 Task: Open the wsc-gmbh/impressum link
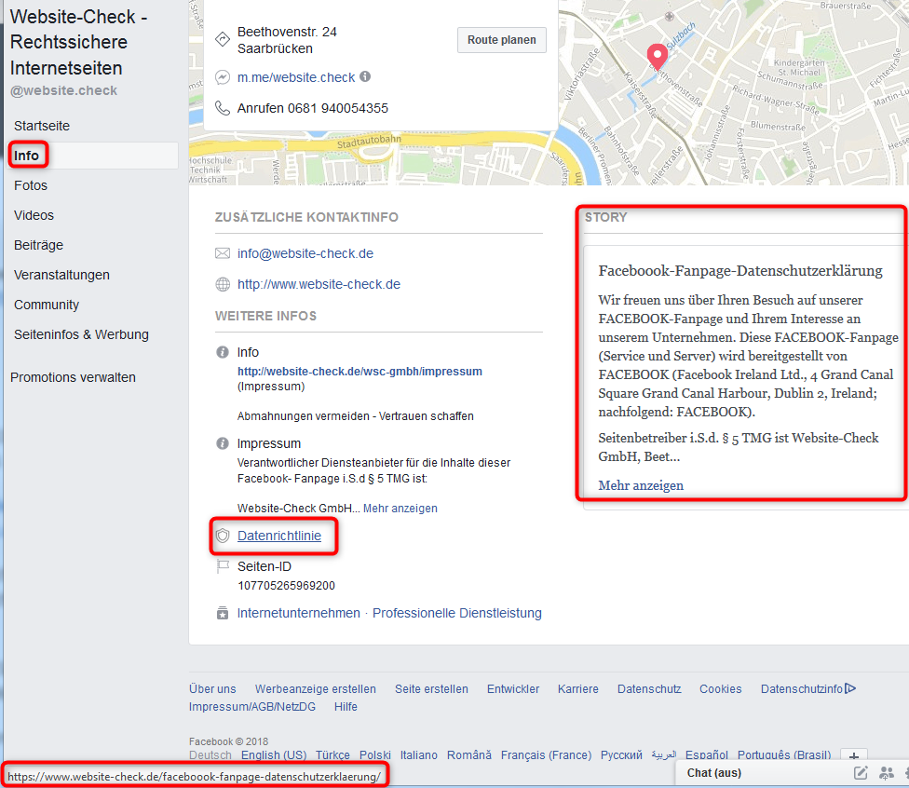click(x=360, y=371)
